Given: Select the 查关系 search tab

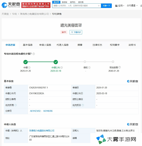Looking at the screenshot, I should 81,2.
